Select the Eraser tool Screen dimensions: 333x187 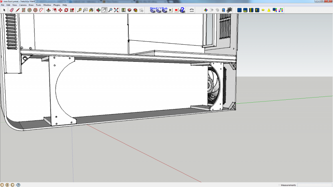[12, 10]
